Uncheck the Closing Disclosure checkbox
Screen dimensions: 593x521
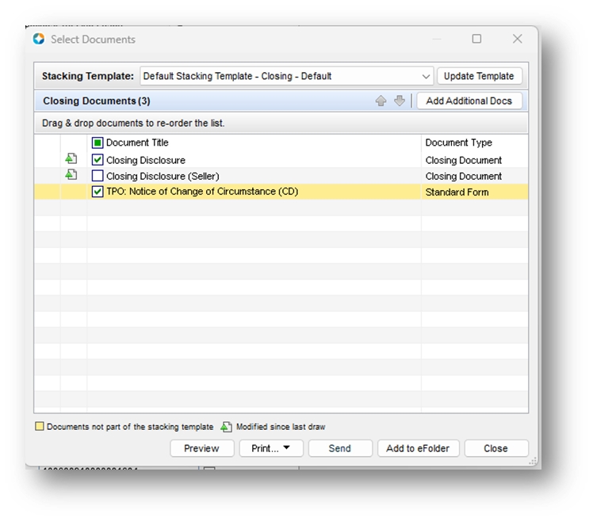tap(98, 160)
